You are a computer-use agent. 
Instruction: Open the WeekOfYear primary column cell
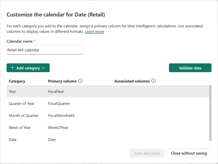[x=58, y=127]
